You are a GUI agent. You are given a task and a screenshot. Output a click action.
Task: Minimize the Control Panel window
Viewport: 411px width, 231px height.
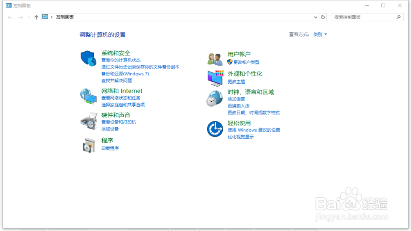tap(367, 5)
